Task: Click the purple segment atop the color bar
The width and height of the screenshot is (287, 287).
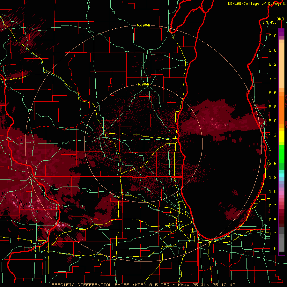Action: pos(282,32)
